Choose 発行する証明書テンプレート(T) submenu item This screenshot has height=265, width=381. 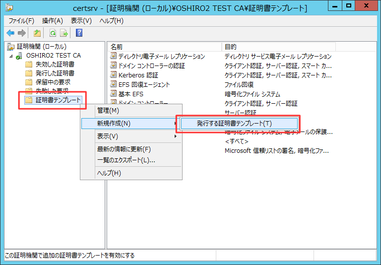[239, 124]
